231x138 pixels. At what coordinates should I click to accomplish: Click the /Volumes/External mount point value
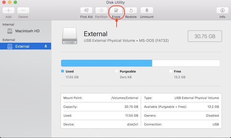click(125, 98)
